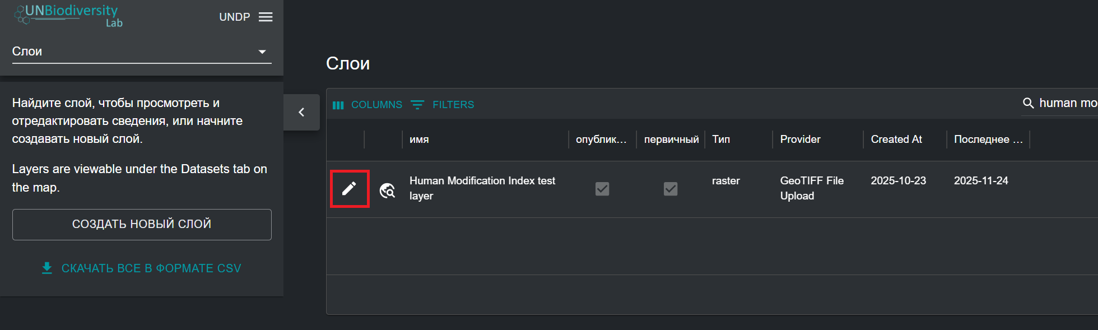
Task: Click the globe preview icon in row
Action: click(x=387, y=190)
